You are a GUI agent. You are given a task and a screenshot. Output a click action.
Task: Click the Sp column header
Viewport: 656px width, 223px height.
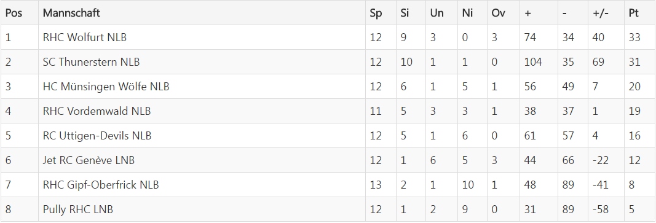tap(376, 13)
